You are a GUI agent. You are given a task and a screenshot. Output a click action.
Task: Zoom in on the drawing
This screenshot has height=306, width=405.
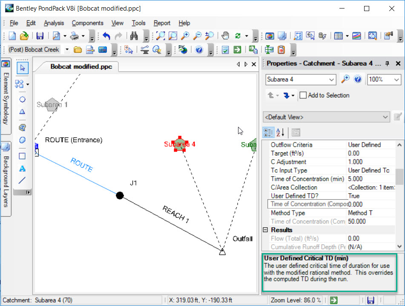(185, 36)
